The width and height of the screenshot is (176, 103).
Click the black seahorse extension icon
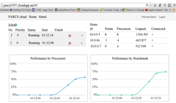(x=160, y=5)
